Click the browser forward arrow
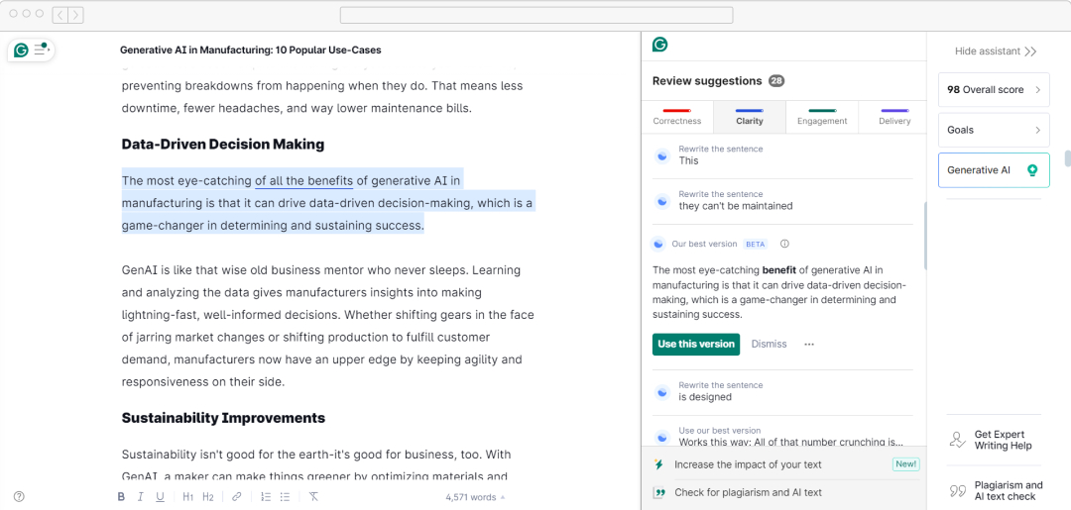Screen dimensions: 1071x510 click(x=75, y=14)
